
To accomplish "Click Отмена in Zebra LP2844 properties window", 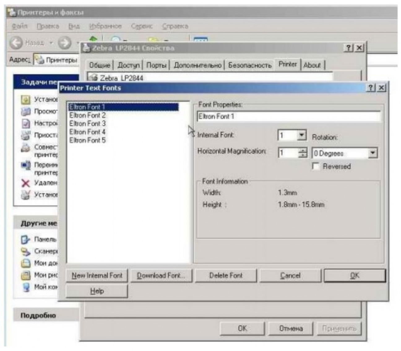I will [291, 328].
